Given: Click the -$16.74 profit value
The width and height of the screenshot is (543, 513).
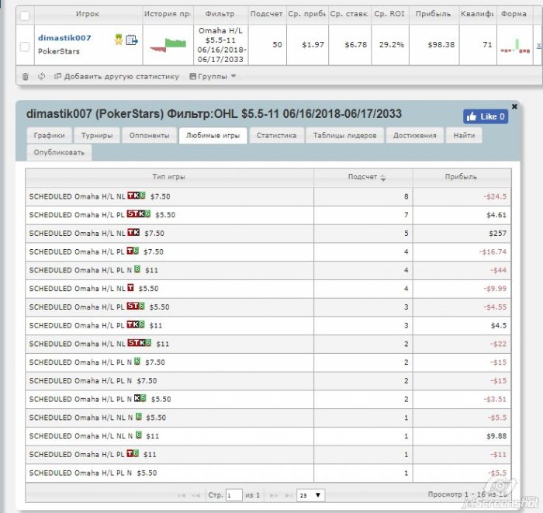Looking at the screenshot, I should 493,251.
